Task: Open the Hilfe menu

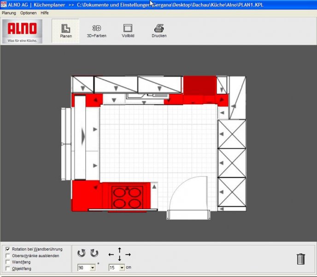Action: click(44, 13)
